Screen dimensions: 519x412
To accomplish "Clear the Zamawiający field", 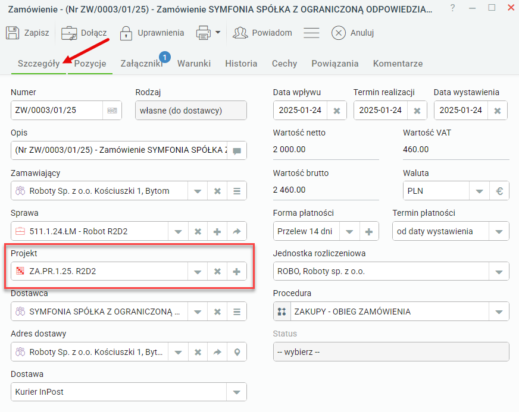I will pos(217,191).
